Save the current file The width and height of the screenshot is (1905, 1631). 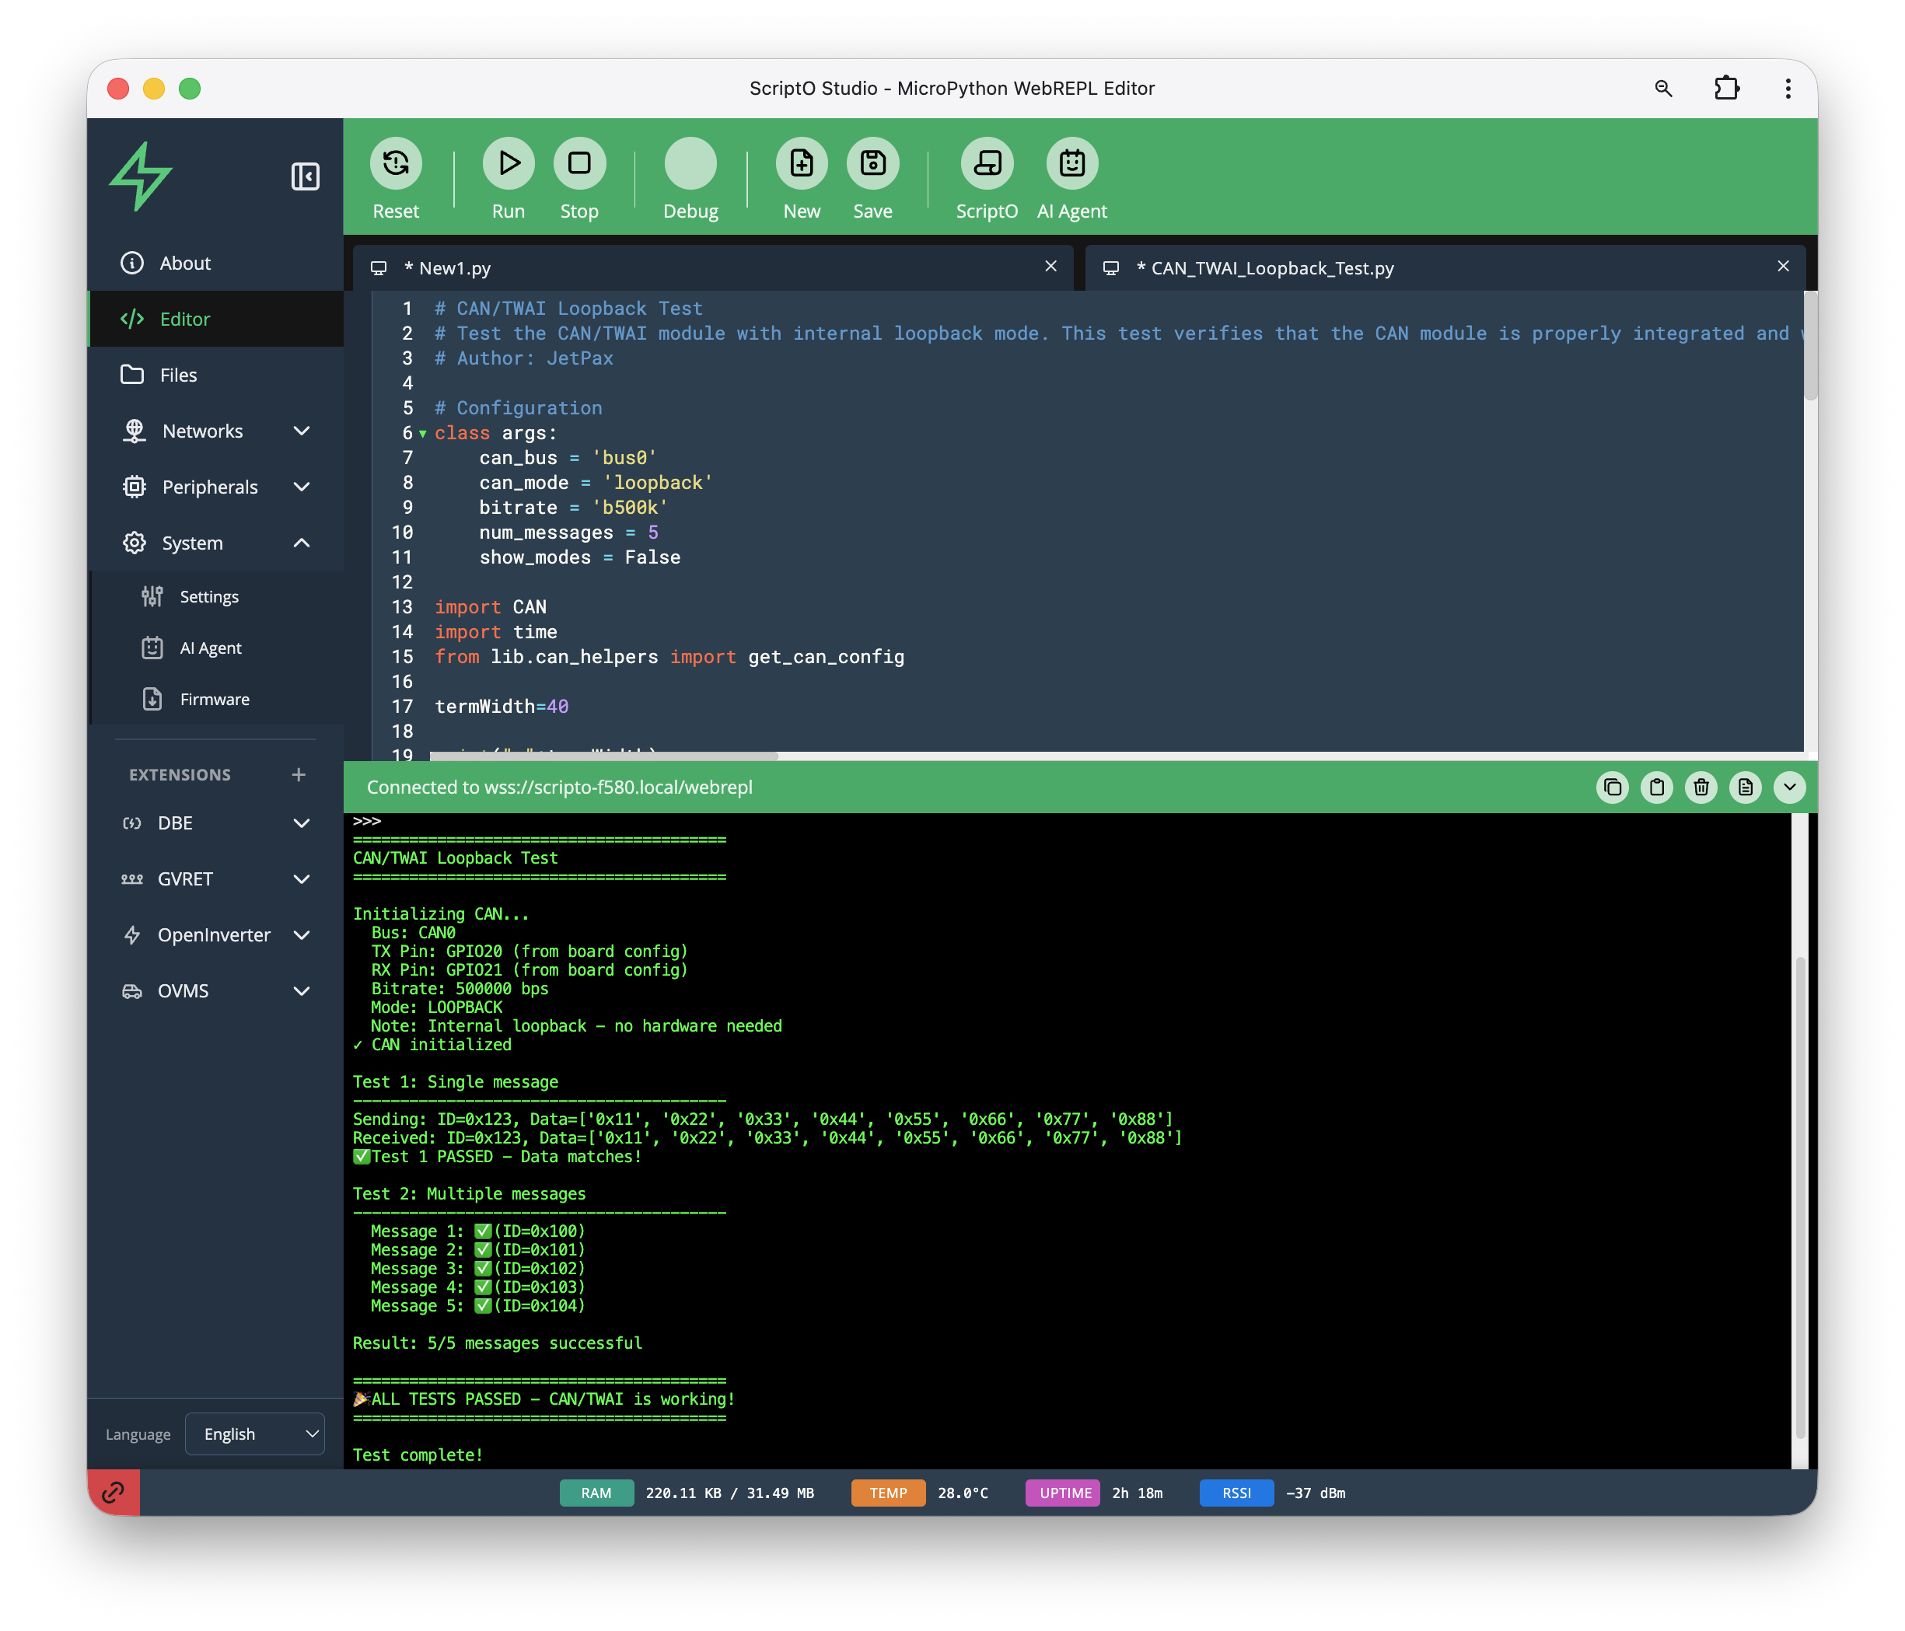[872, 164]
